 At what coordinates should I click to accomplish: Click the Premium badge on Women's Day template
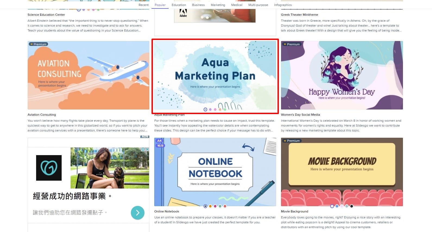point(291,44)
